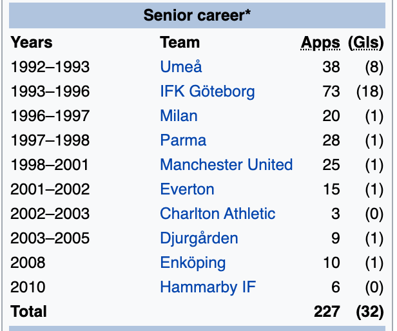Follow the Djurgården link
397x331 pixels.
pos(198,238)
